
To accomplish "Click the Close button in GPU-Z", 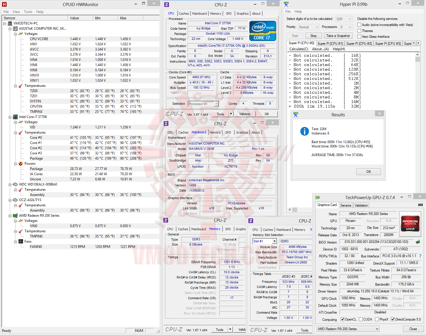I will [413, 329].
